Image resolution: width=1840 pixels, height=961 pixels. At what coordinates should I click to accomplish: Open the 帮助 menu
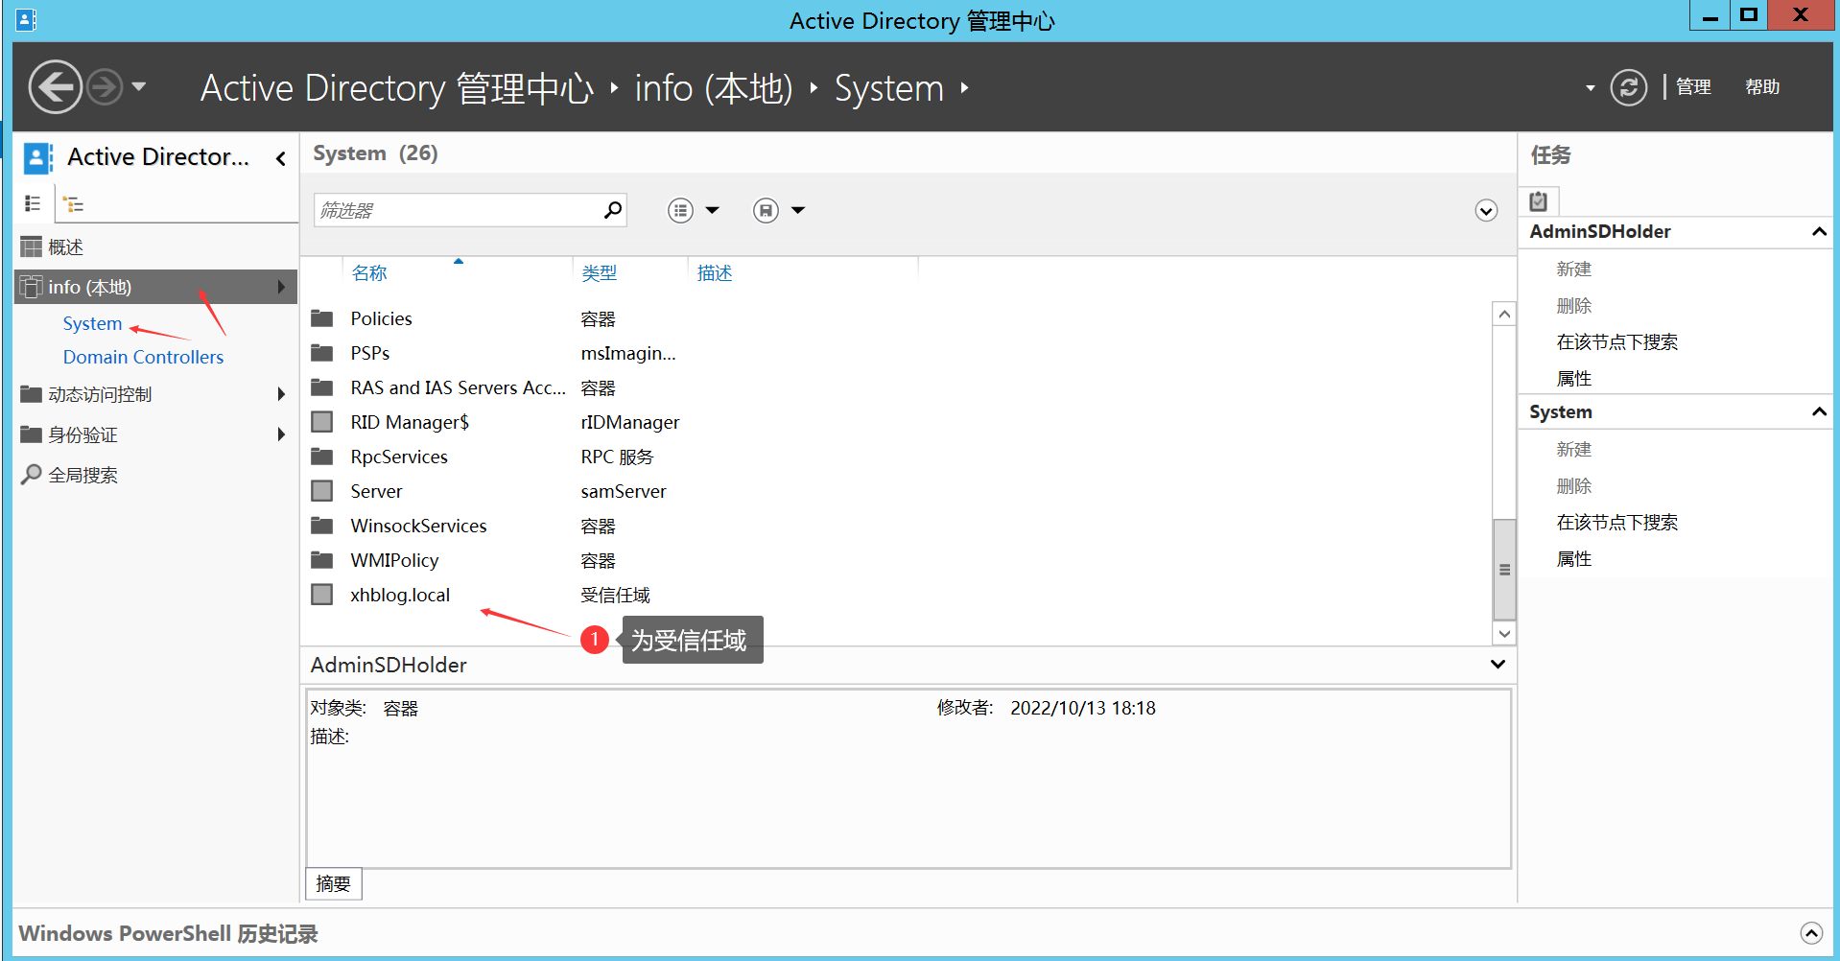(x=1762, y=87)
